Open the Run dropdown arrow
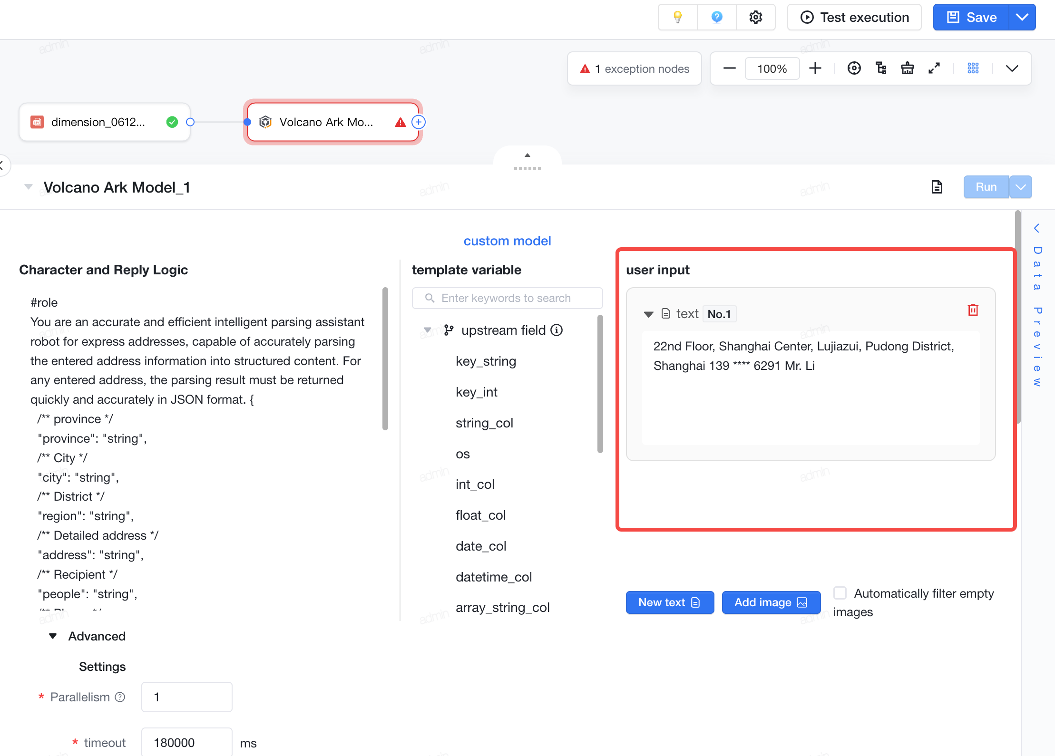 (x=1021, y=187)
